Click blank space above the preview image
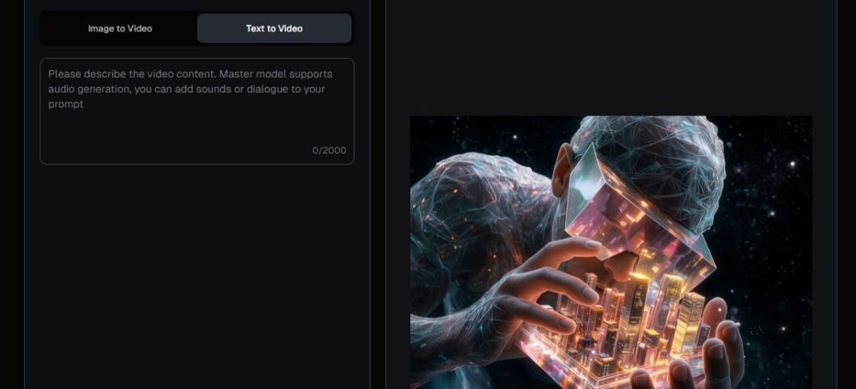856x389 pixels. tap(611, 57)
